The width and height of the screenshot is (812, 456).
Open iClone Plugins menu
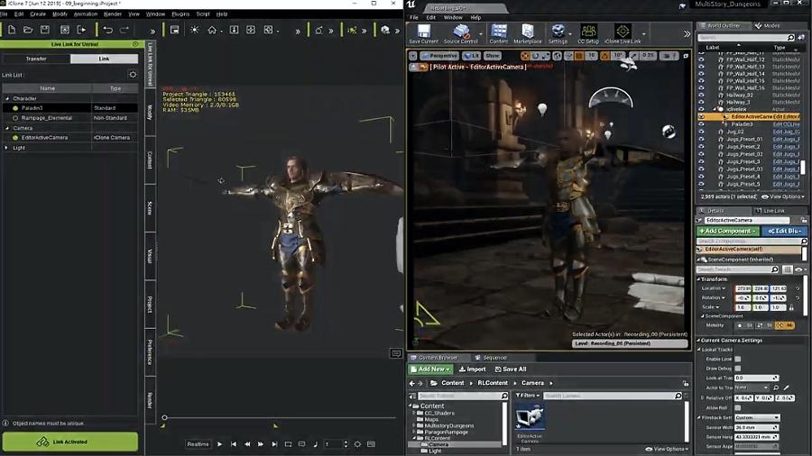pyautogui.click(x=180, y=14)
